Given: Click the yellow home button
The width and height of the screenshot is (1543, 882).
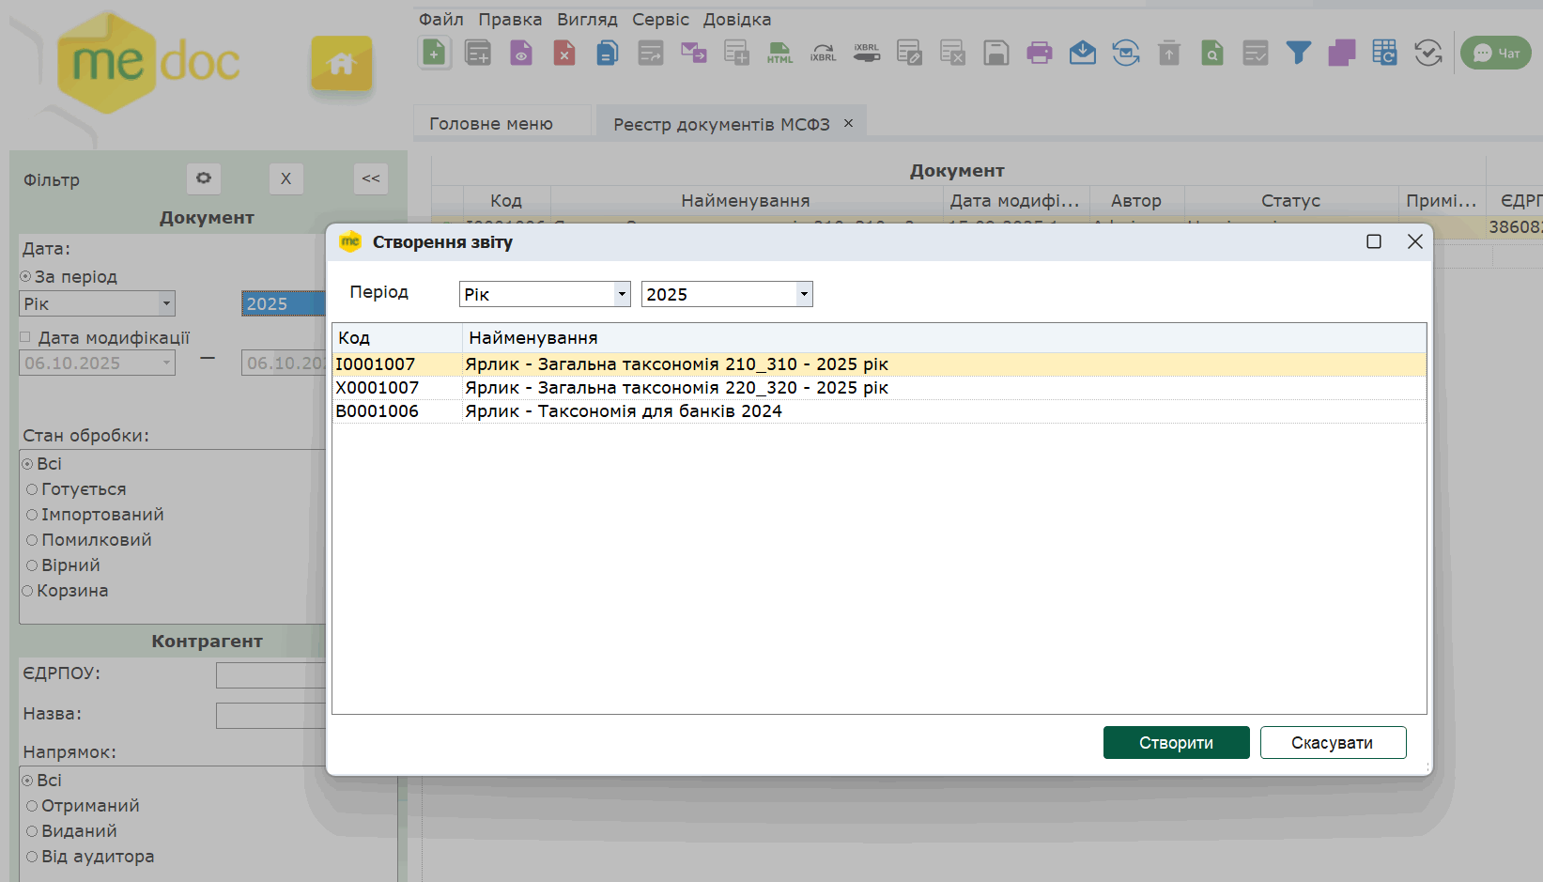Looking at the screenshot, I should 342,64.
